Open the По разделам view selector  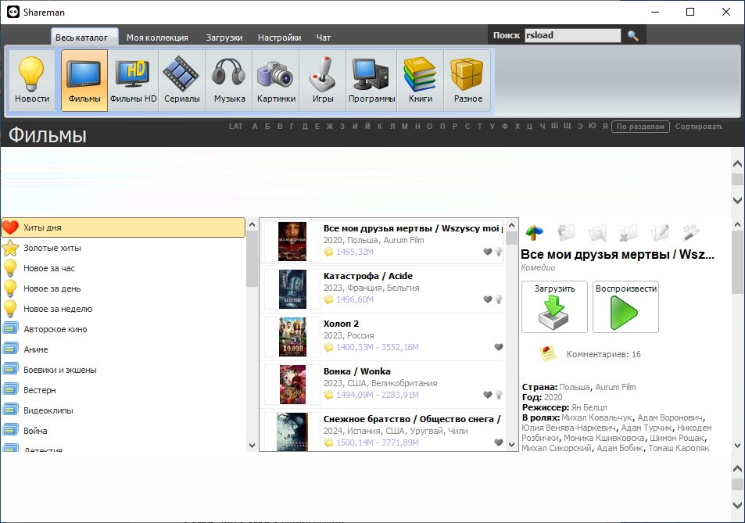pyautogui.click(x=640, y=127)
